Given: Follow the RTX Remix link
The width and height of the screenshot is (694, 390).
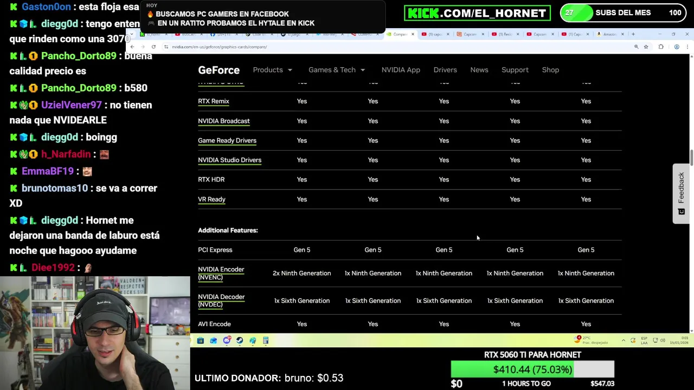Looking at the screenshot, I should tap(214, 101).
